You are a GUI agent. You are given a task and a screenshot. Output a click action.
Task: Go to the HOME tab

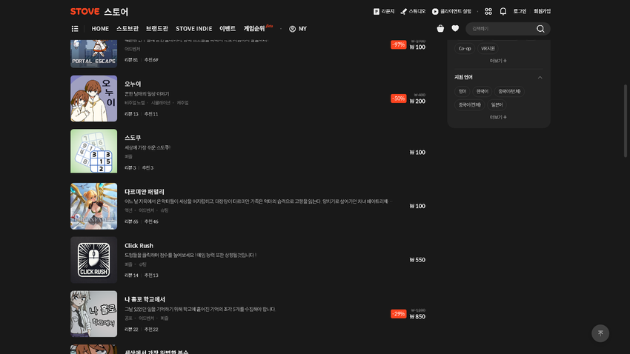(x=100, y=29)
